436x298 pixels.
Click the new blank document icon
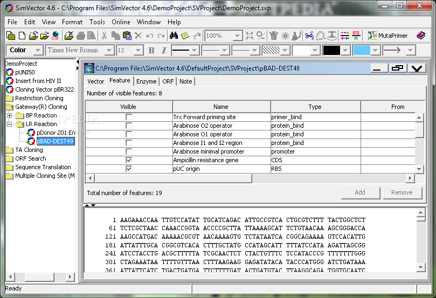(x=22, y=36)
